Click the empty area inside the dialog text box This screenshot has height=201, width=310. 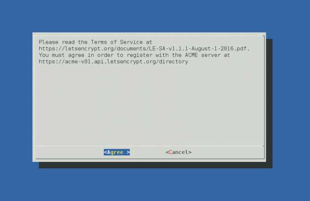tap(149, 104)
